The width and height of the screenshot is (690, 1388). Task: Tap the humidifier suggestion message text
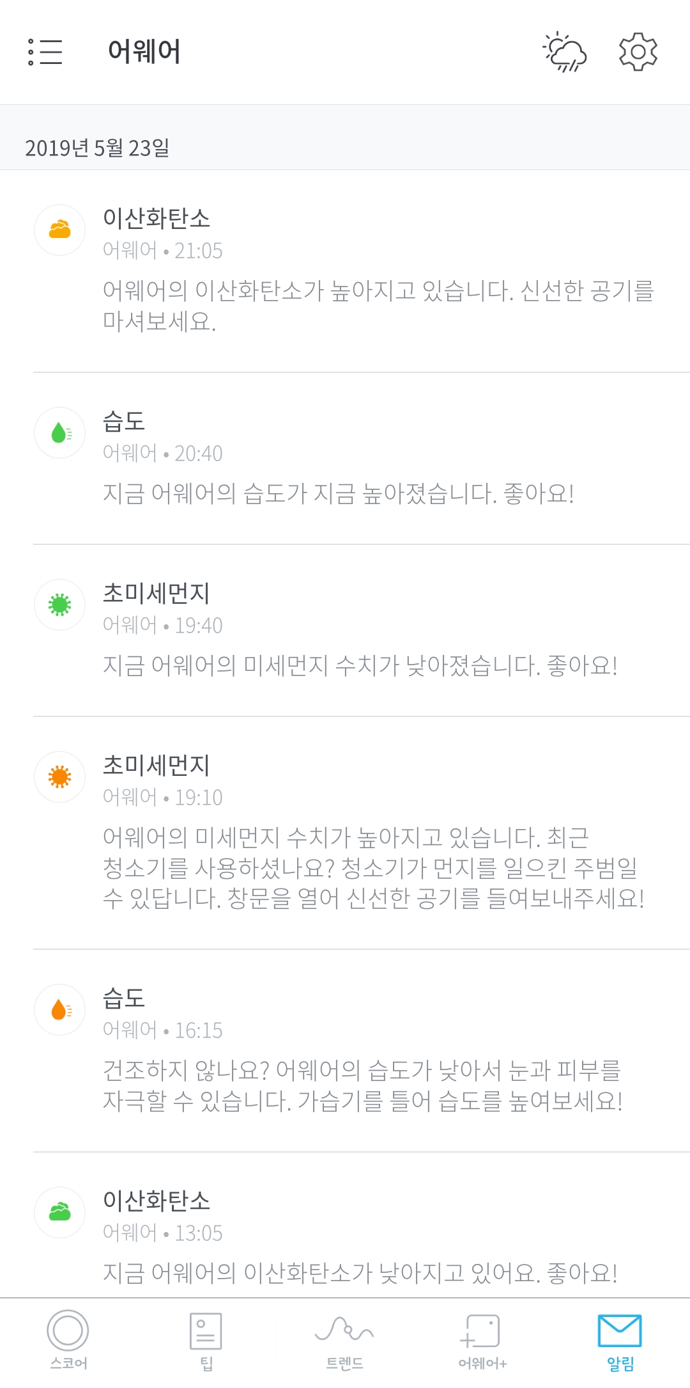[362, 1085]
